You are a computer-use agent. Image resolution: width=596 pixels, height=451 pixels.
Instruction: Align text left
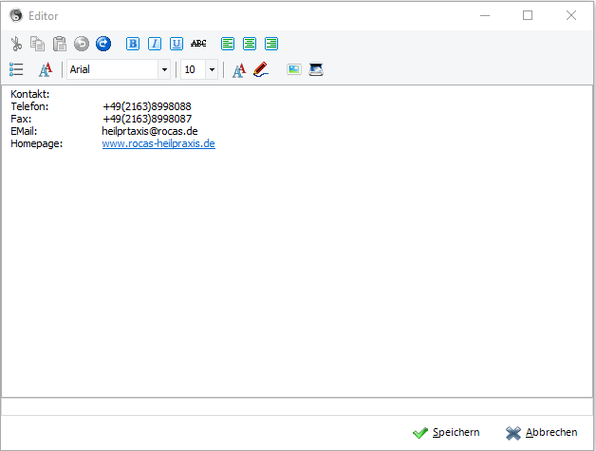point(228,44)
